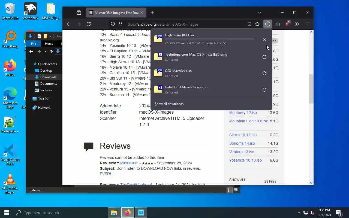Select Documents in Explorer navigation pane
Viewport: 349px width, 218px height.
(x=49, y=84)
